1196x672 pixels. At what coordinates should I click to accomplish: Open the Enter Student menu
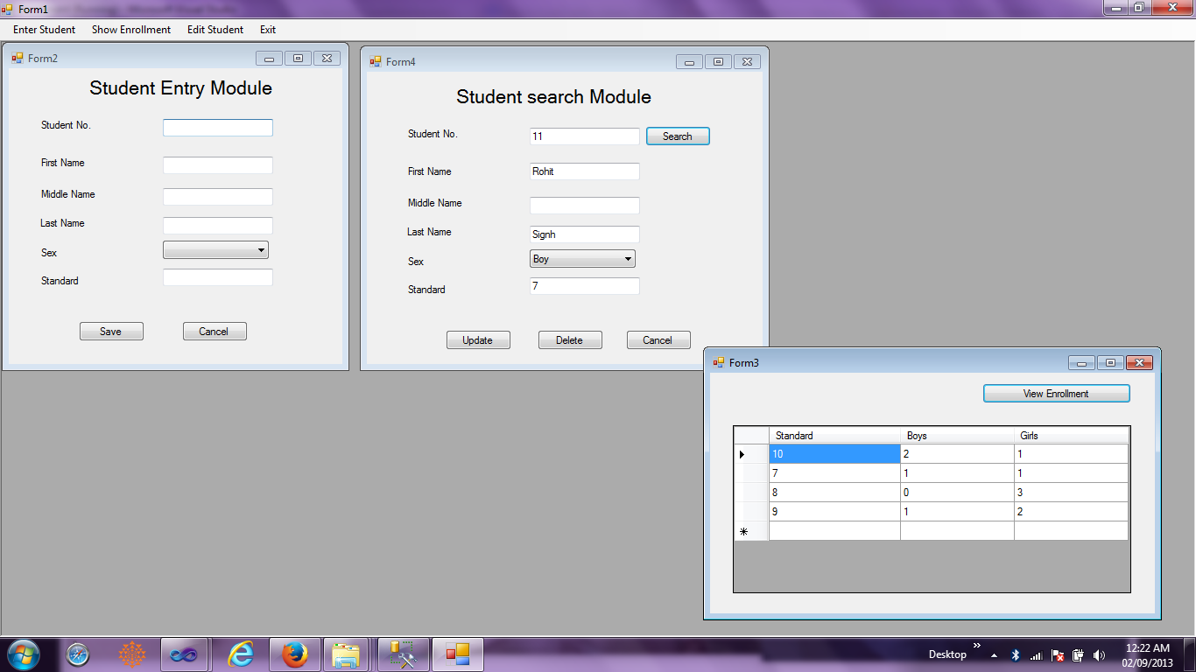point(43,29)
